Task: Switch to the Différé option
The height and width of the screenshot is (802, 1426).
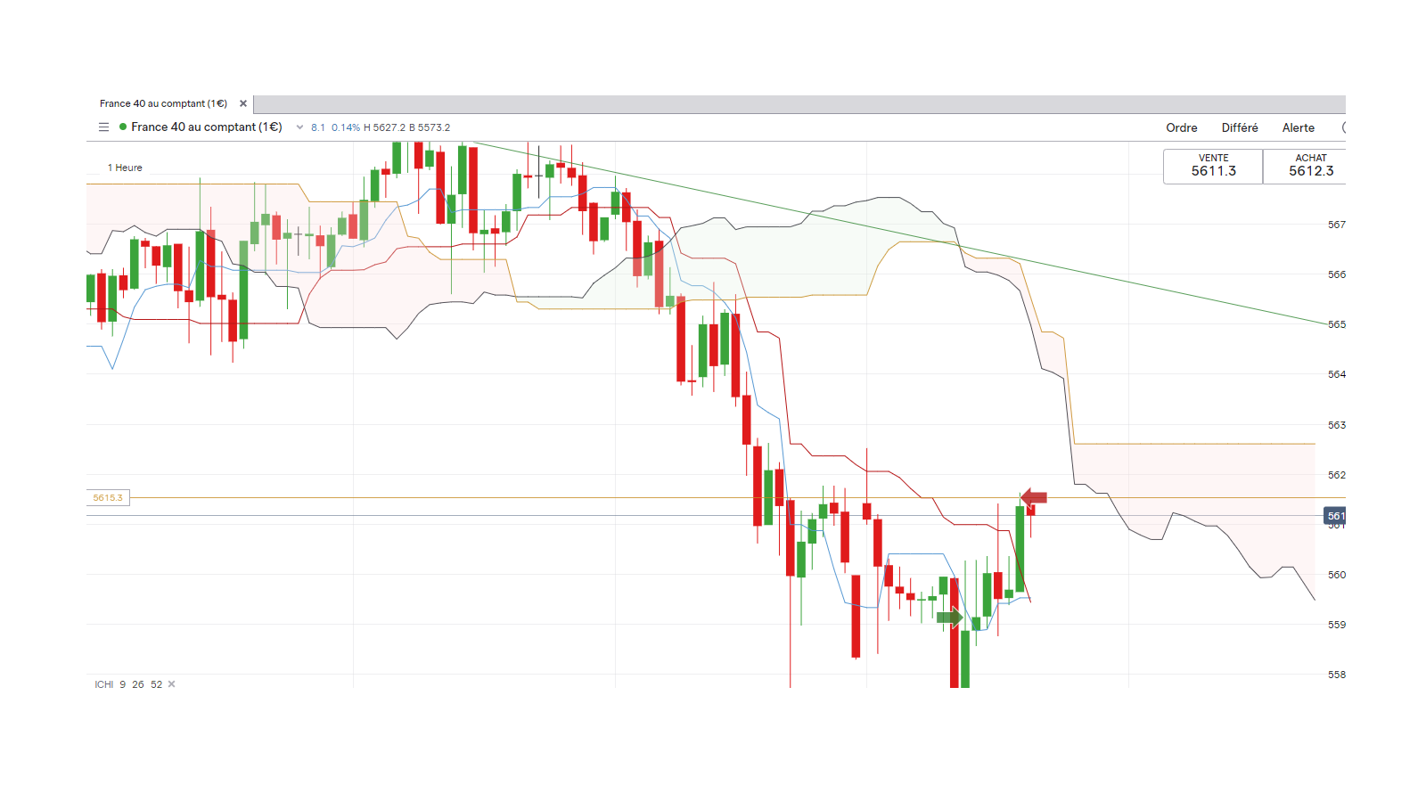Action: [x=1239, y=127]
